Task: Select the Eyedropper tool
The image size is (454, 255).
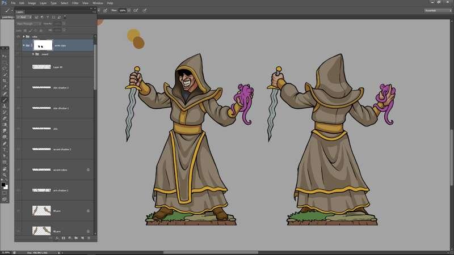Action: 5,87
